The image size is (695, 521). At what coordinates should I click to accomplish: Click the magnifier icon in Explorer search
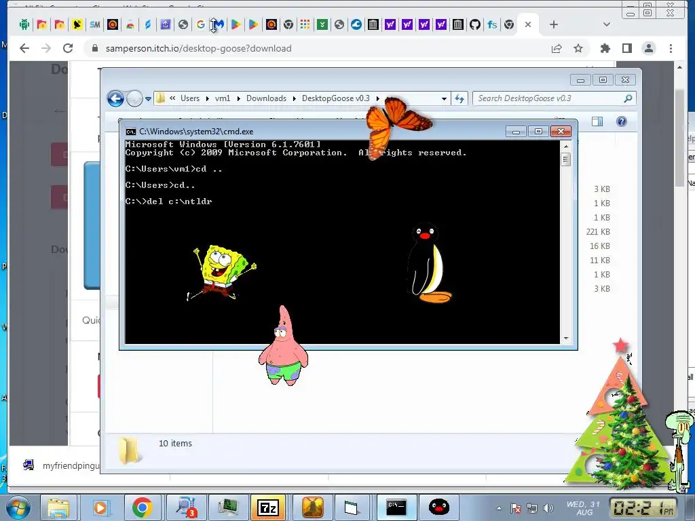click(628, 98)
